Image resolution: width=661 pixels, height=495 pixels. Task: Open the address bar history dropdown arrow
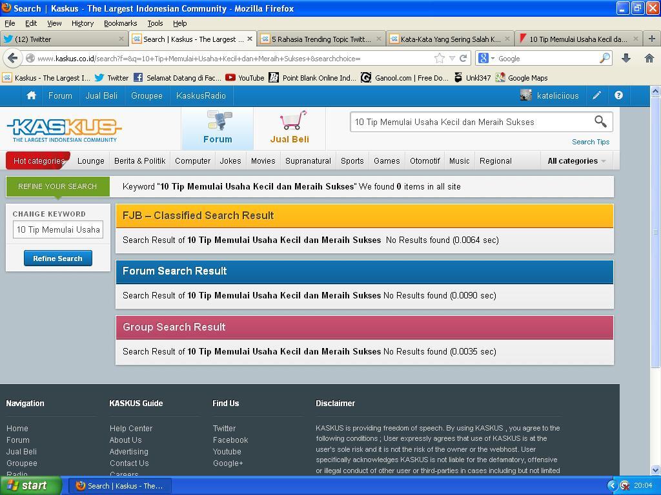[x=452, y=59]
